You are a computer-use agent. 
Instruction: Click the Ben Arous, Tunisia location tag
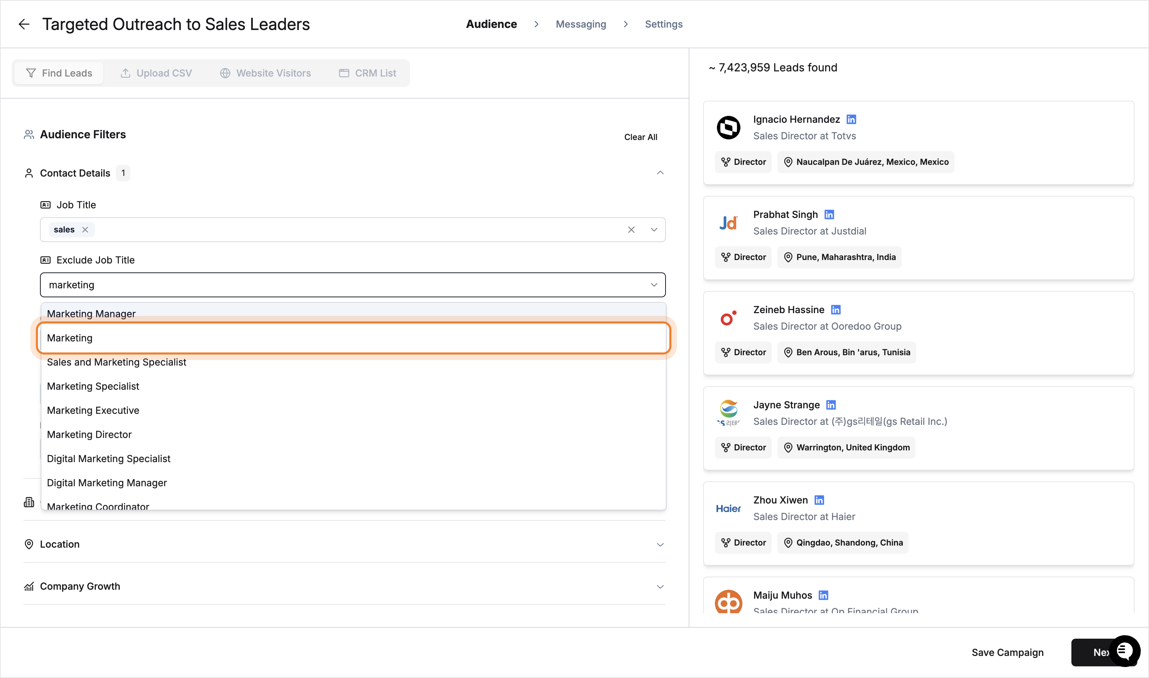click(x=846, y=352)
